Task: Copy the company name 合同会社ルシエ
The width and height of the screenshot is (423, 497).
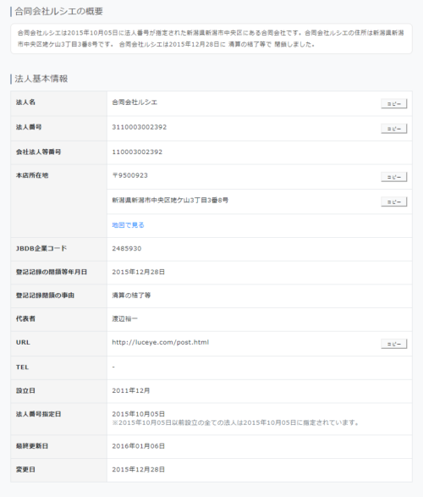Action: [394, 103]
